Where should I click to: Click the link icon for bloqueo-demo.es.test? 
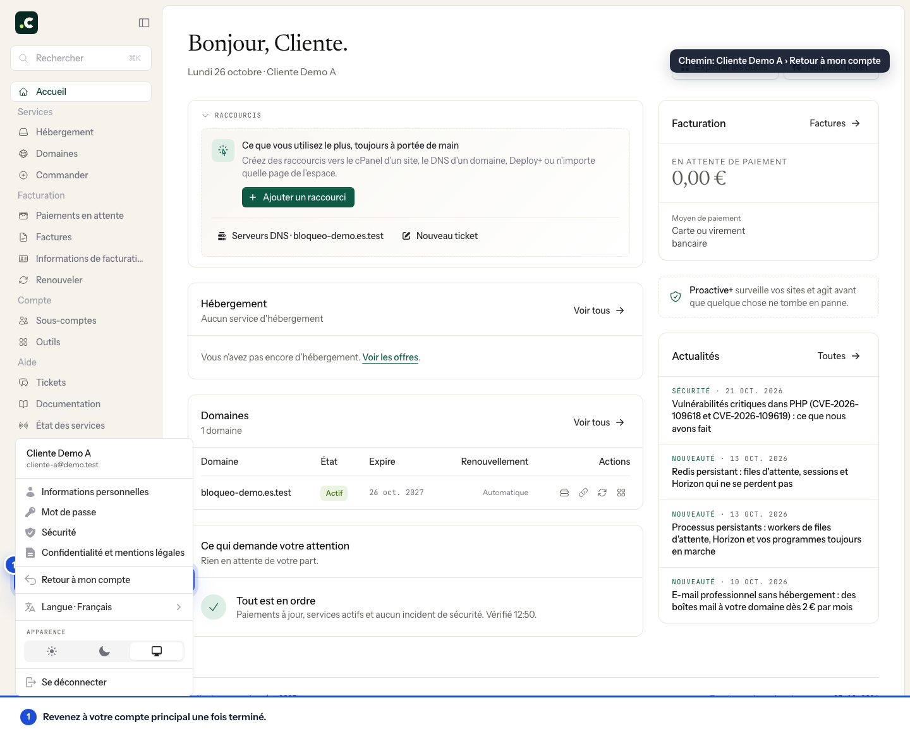point(583,493)
